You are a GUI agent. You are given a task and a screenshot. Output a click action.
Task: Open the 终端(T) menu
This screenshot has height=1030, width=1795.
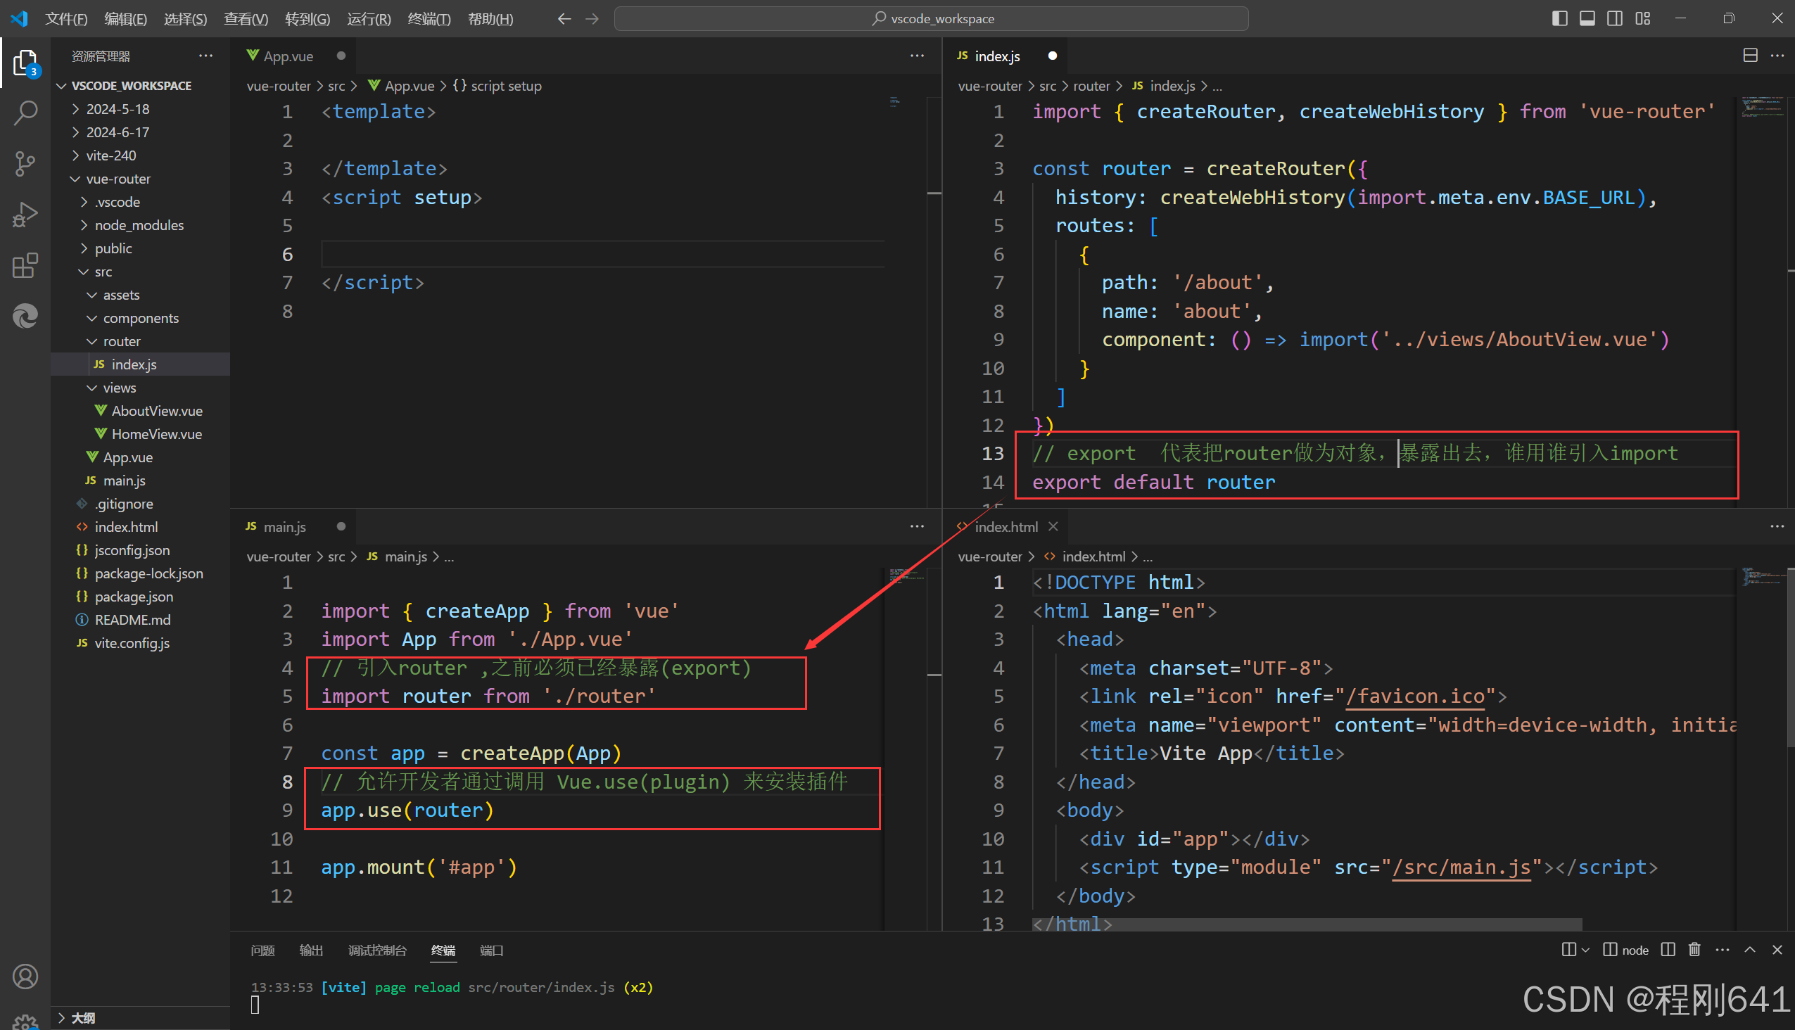pos(429,18)
